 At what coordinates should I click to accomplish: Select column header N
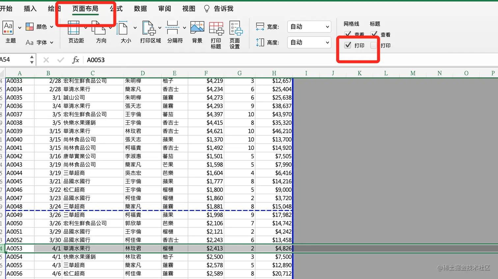(439, 73)
